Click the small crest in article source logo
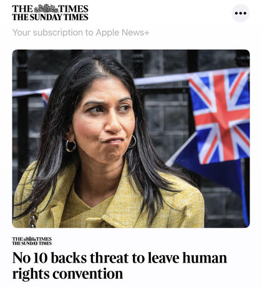This screenshot has width=262, height=287. [x=30, y=238]
